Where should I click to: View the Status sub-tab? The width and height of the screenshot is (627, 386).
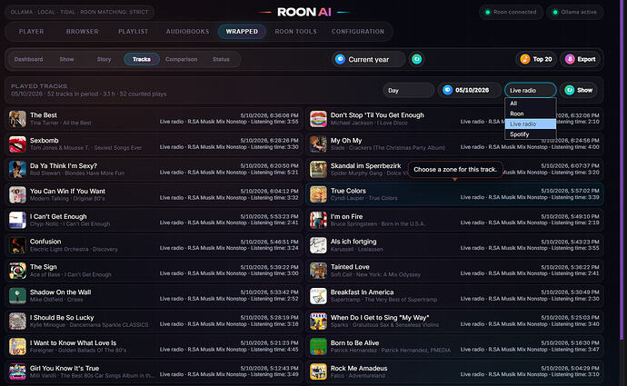pyautogui.click(x=221, y=59)
